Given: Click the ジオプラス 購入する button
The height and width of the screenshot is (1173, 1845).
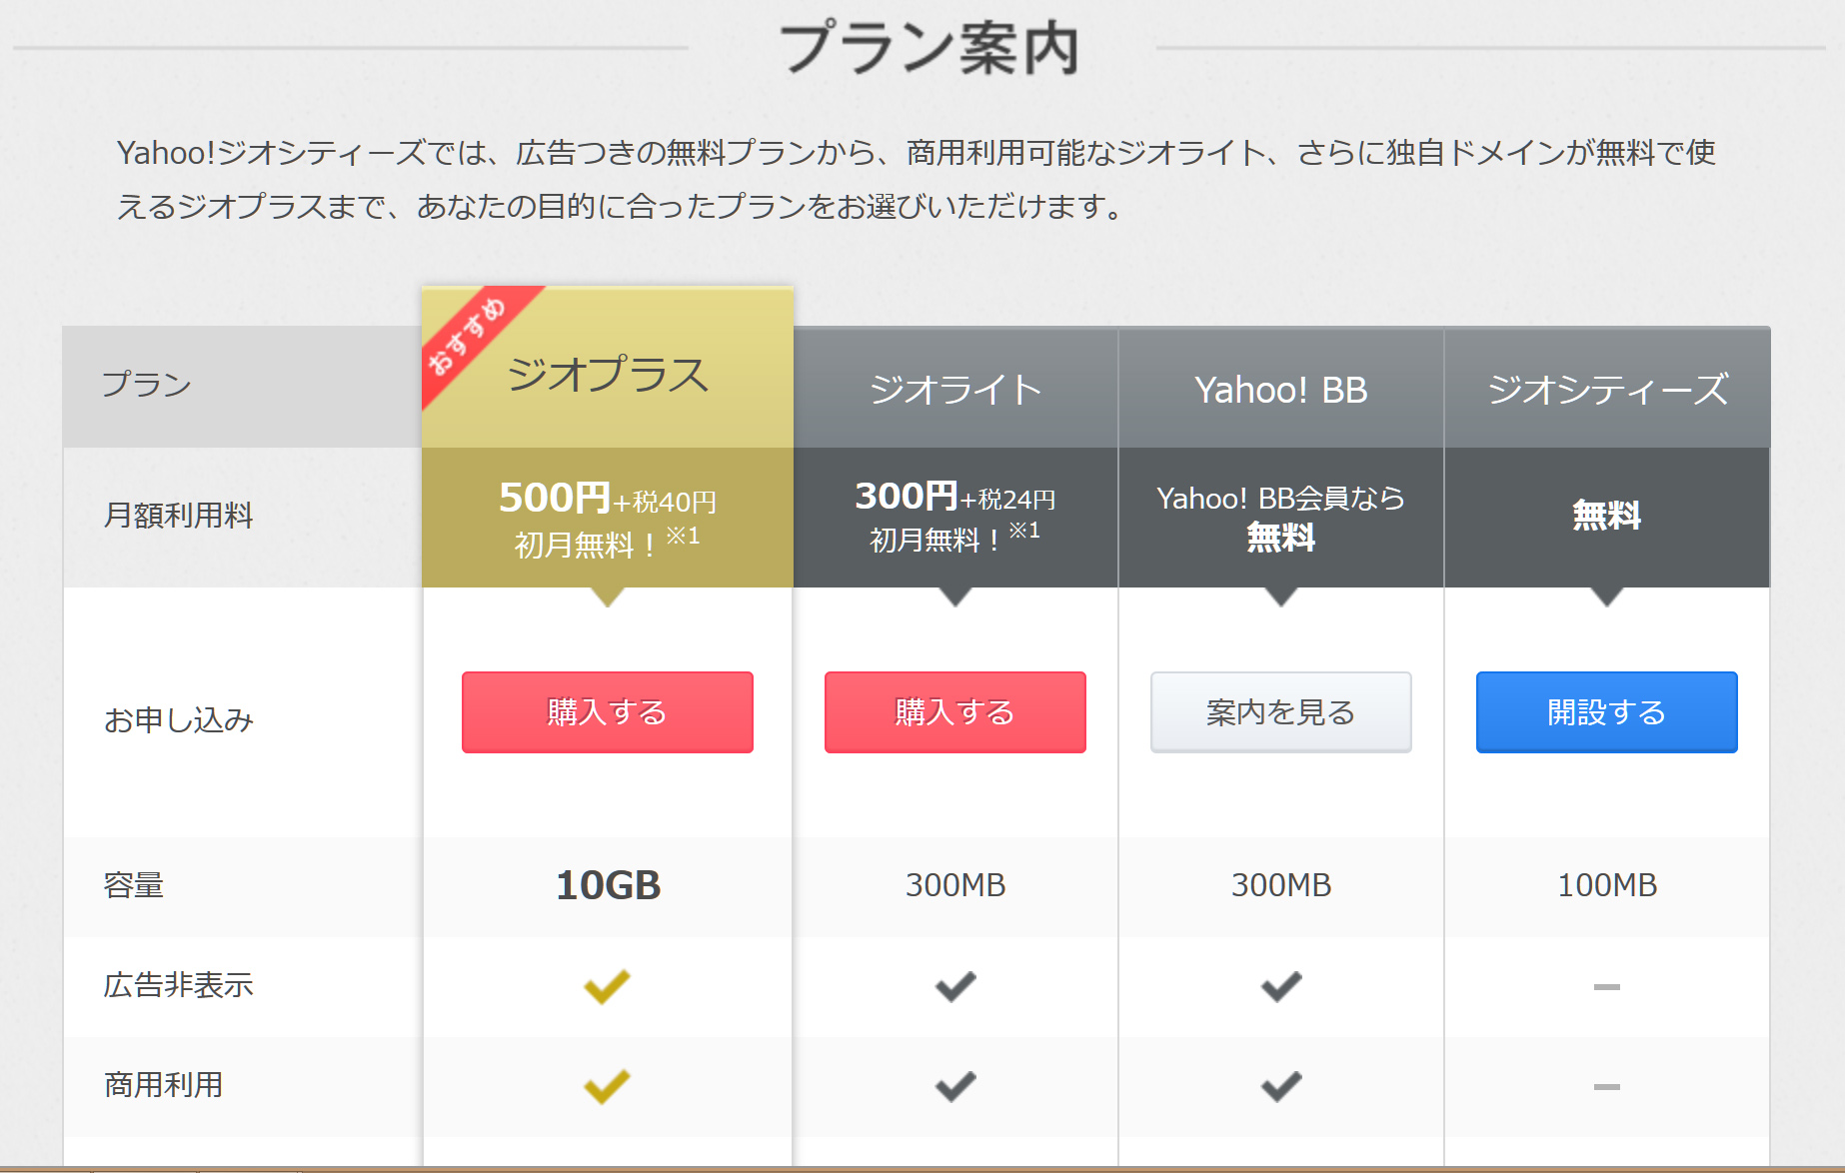Looking at the screenshot, I should point(607,712).
